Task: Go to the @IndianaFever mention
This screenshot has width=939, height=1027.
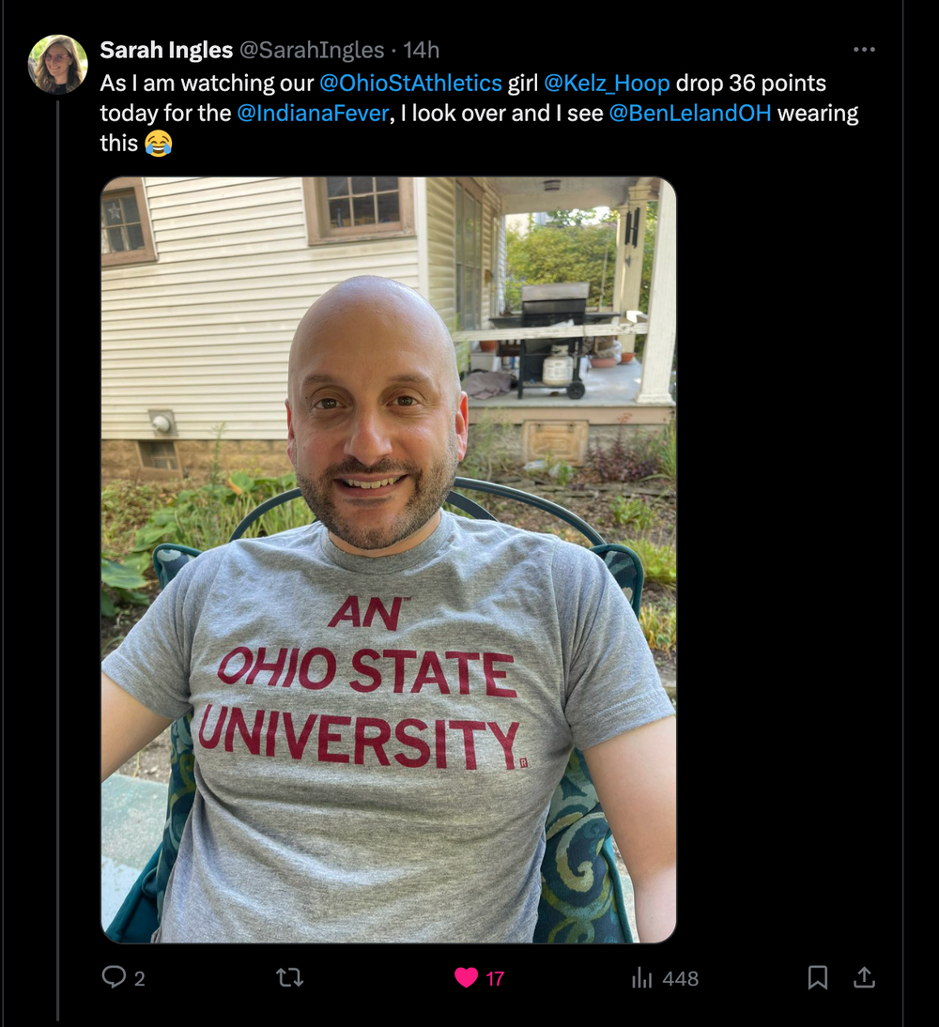Action: [x=313, y=113]
